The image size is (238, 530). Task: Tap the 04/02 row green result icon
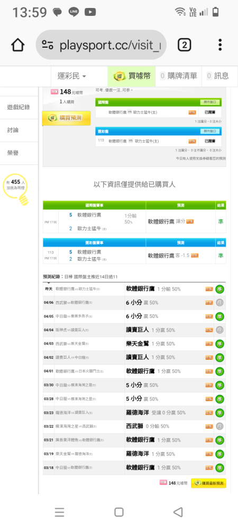click(x=220, y=358)
